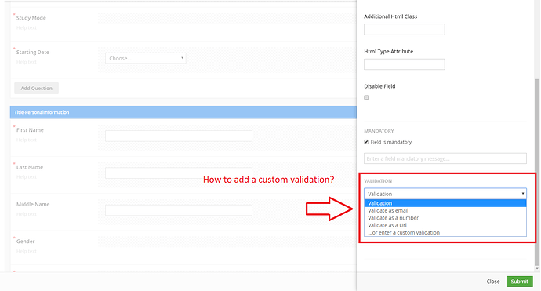Focus the Html Type Attribute field

click(405, 64)
